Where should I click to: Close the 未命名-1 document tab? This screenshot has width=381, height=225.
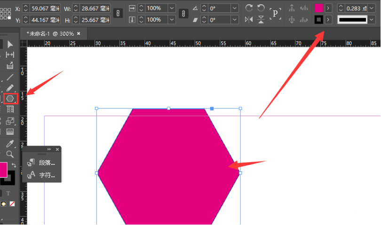[79, 33]
